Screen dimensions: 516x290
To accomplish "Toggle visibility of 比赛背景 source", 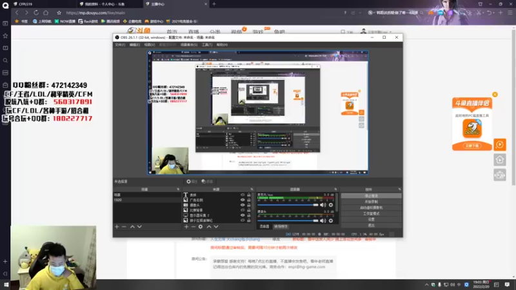I will coord(243,210).
